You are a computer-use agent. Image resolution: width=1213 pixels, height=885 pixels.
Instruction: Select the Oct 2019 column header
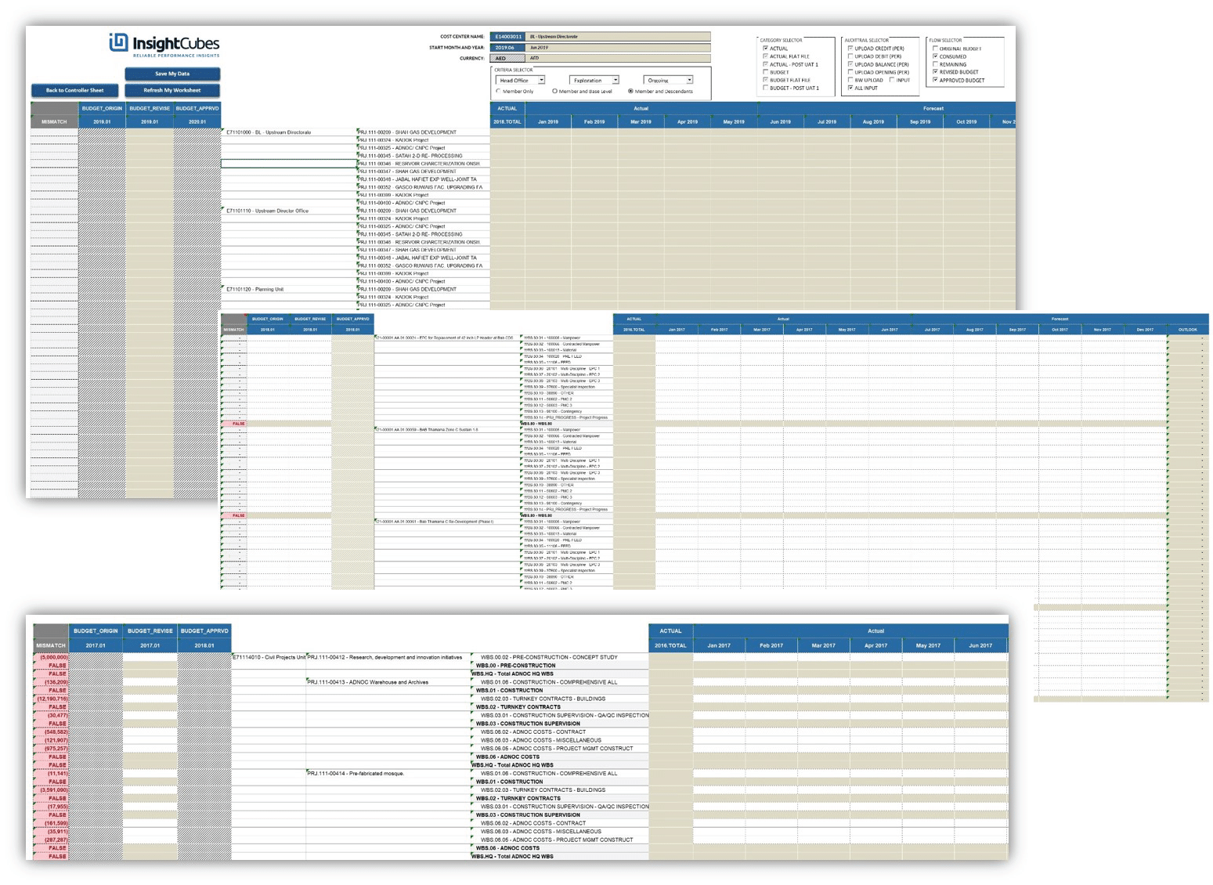(966, 122)
